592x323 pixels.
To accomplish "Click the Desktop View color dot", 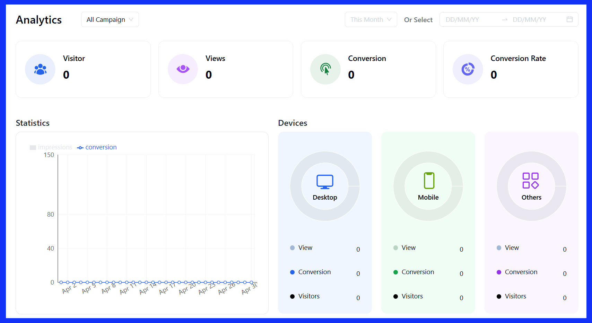I will (x=292, y=248).
